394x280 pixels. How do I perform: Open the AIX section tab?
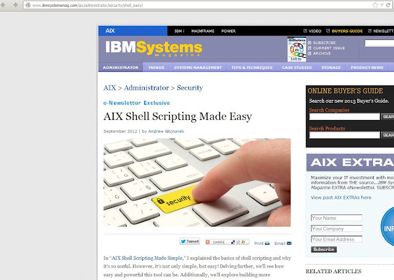pos(133,31)
